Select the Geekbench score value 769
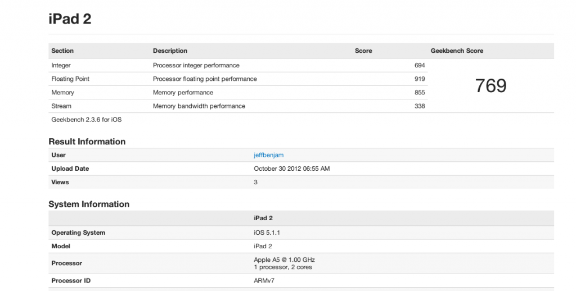The width and height of the screenshot is (576, 291). [x=490, y=86]
